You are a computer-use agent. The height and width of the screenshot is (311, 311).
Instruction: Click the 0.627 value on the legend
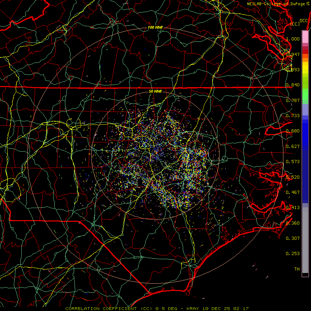pyautogui.click(x=293, y=147)
